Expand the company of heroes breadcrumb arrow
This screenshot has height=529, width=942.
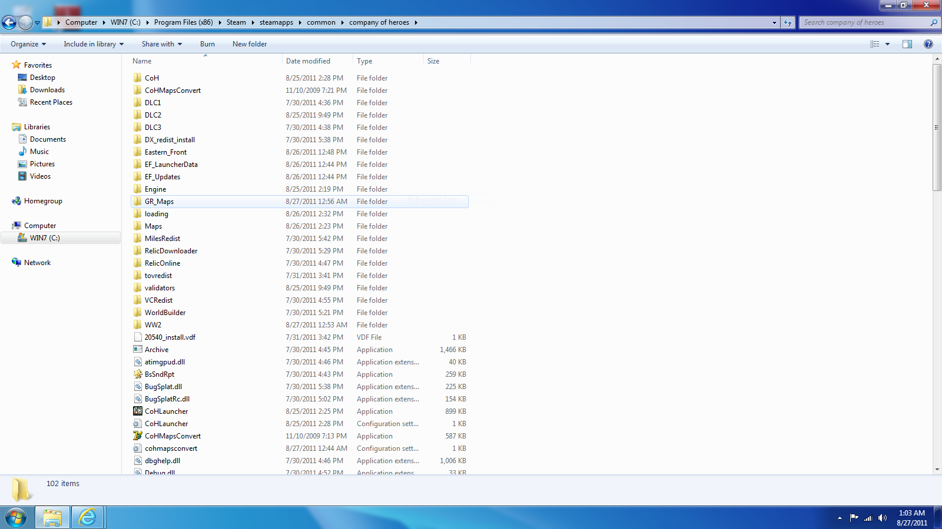pyautogui.click(x=416, y=22)
